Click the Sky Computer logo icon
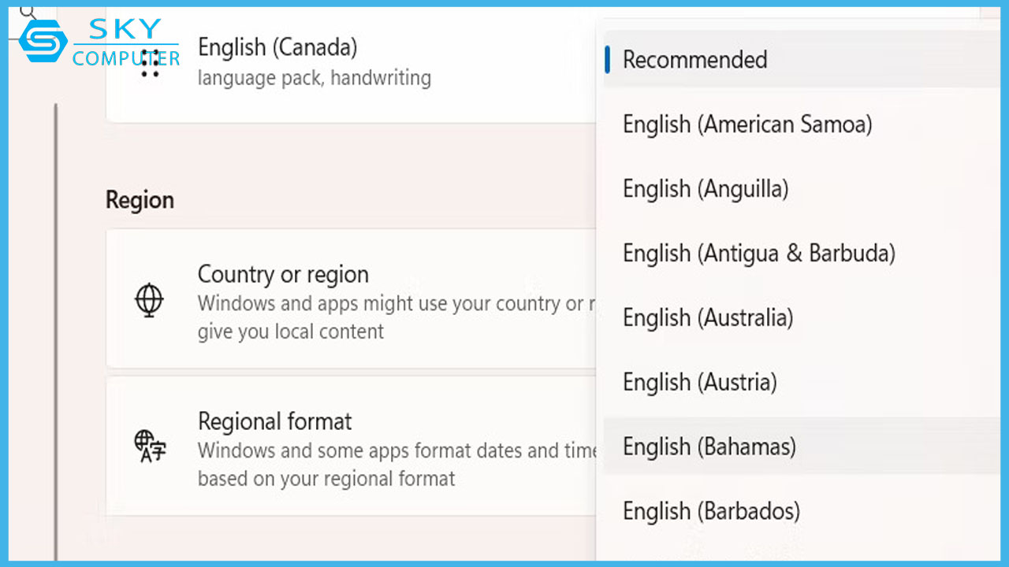1009x567 pixels. [x=43, y=41]
